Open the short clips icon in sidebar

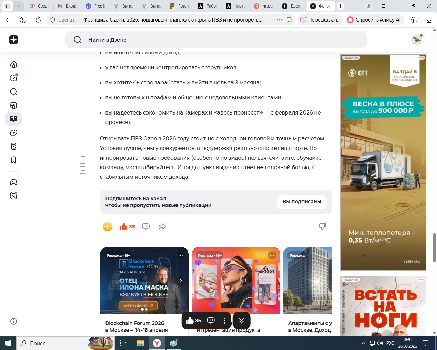(14, 146)
